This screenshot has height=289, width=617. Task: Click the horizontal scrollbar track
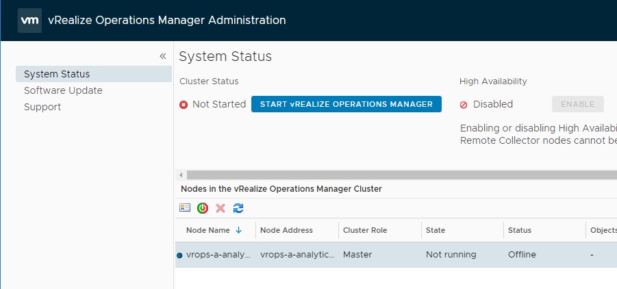(401, 175)
